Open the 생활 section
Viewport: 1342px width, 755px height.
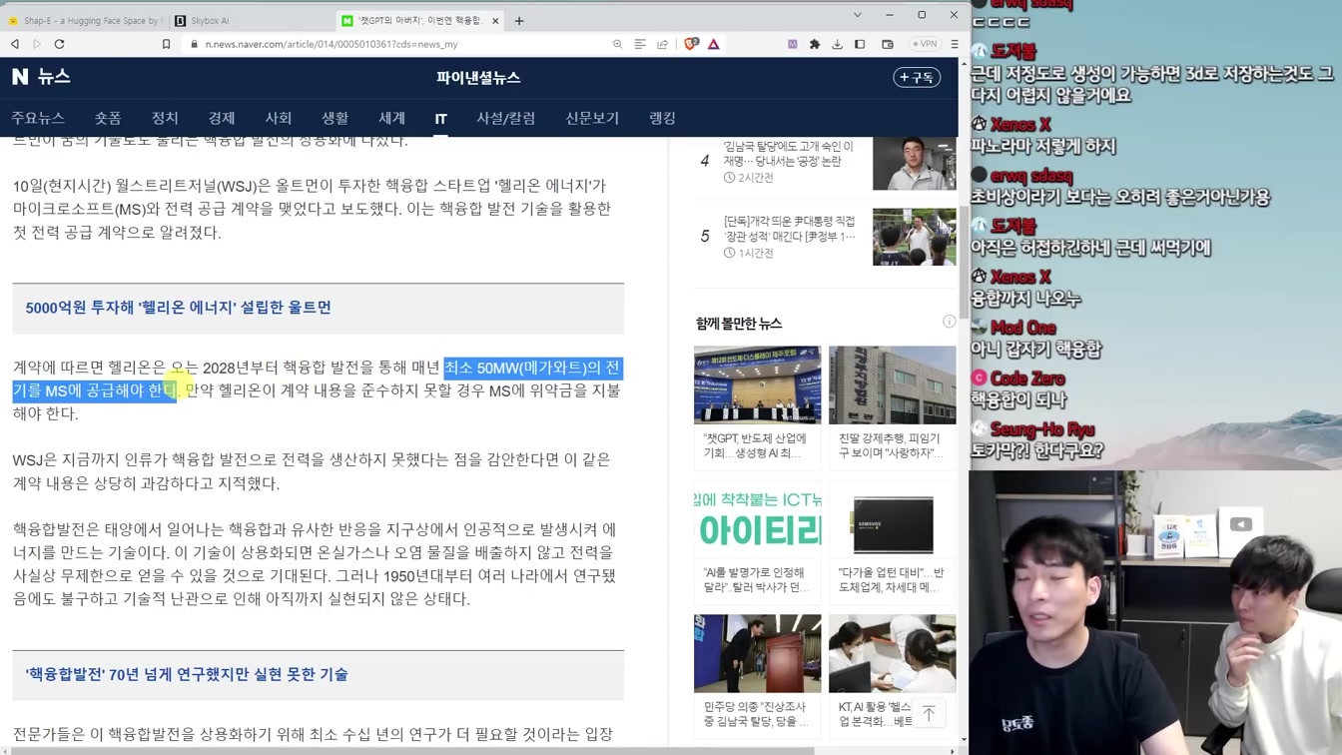335,118
